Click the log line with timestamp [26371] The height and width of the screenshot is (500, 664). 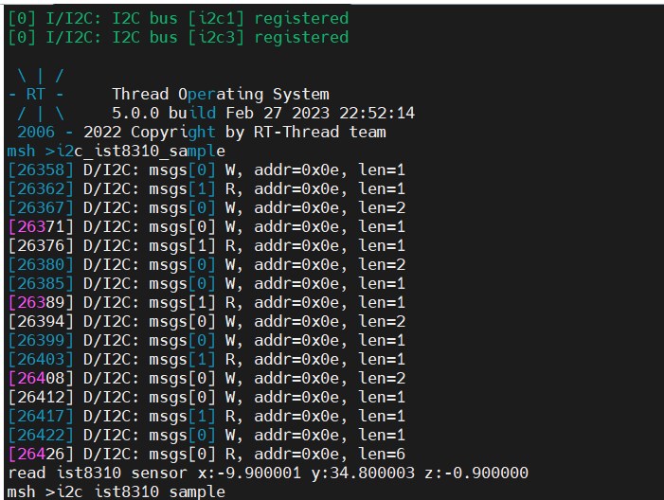click(x=206, y=227)
